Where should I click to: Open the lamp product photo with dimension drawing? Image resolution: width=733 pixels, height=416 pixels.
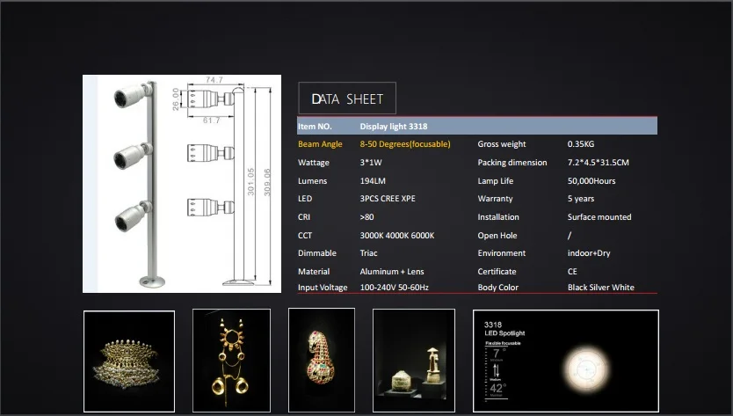(x=182, y=184)
